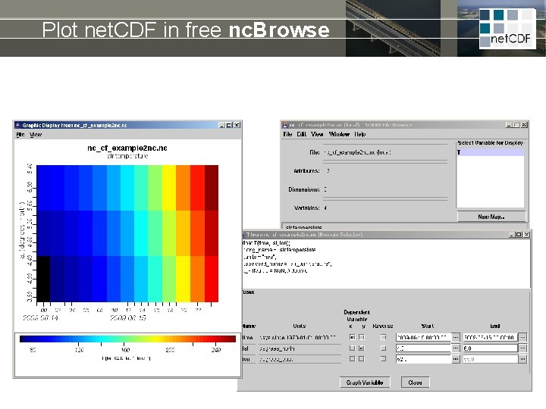This screenshot has width=546, height=409.
Task: Click End field of lat row
Action: pyautogui.click(x=491, y=348)
